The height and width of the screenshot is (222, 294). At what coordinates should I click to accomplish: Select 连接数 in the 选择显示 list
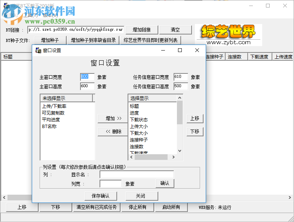137,147
